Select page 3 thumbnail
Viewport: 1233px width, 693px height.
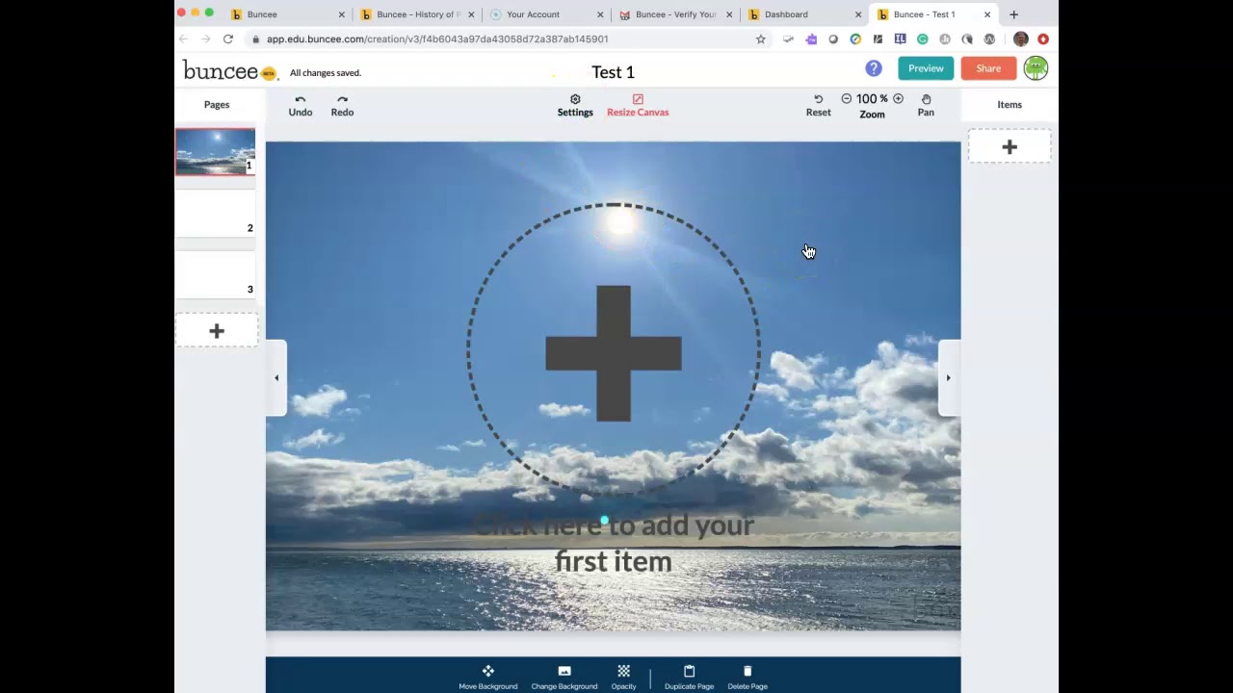coord(215,274)
